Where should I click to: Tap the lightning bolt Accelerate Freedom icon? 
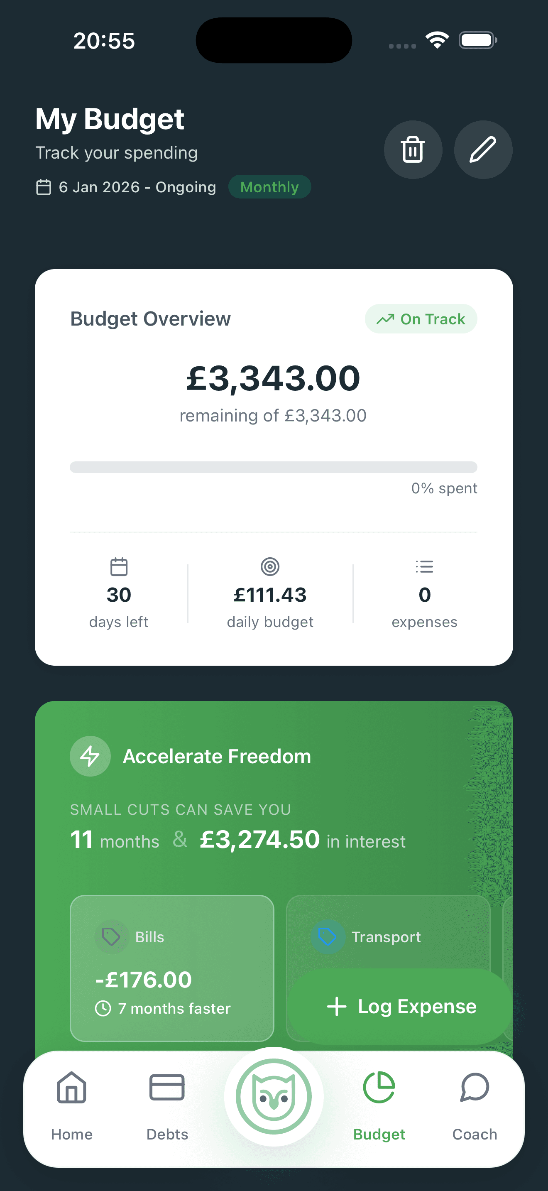pyautogui.click(x=90, y=756)
